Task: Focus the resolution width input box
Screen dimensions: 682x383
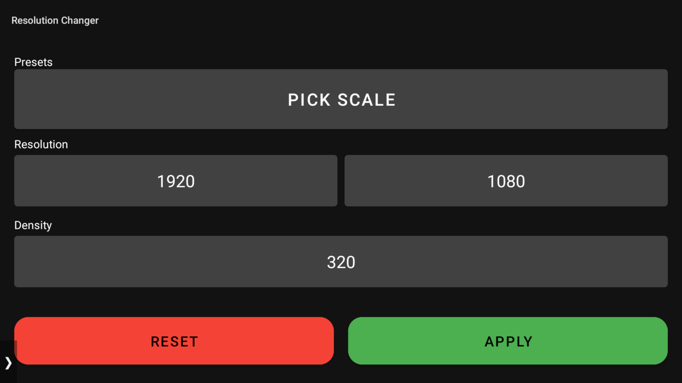Action: pos(176,181)
